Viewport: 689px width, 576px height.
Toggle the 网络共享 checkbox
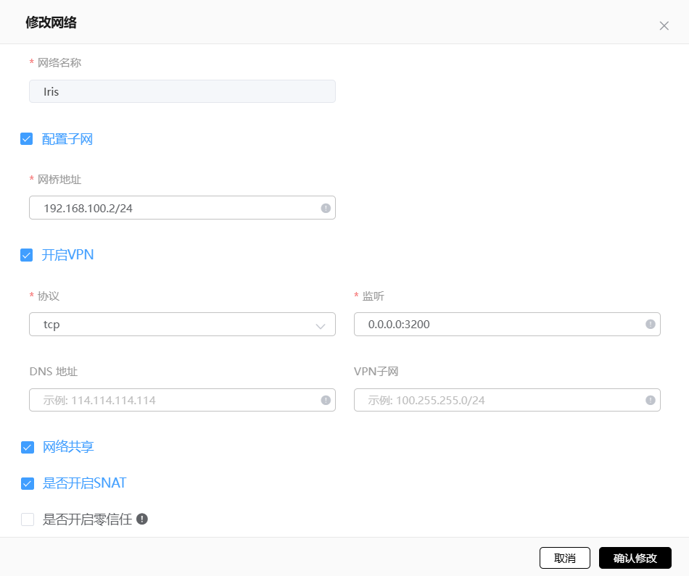click(x=28, y=447)
